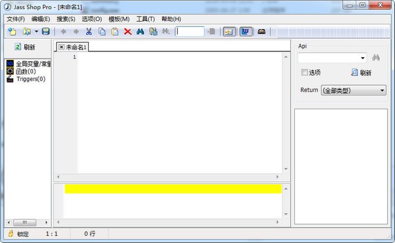Click the go-to icon beside search field

(211, 32)
